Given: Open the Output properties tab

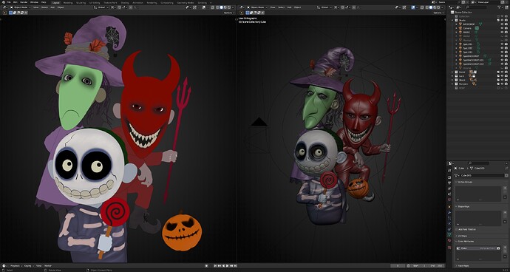Looking at the screenshot, I should coord(449,183).
